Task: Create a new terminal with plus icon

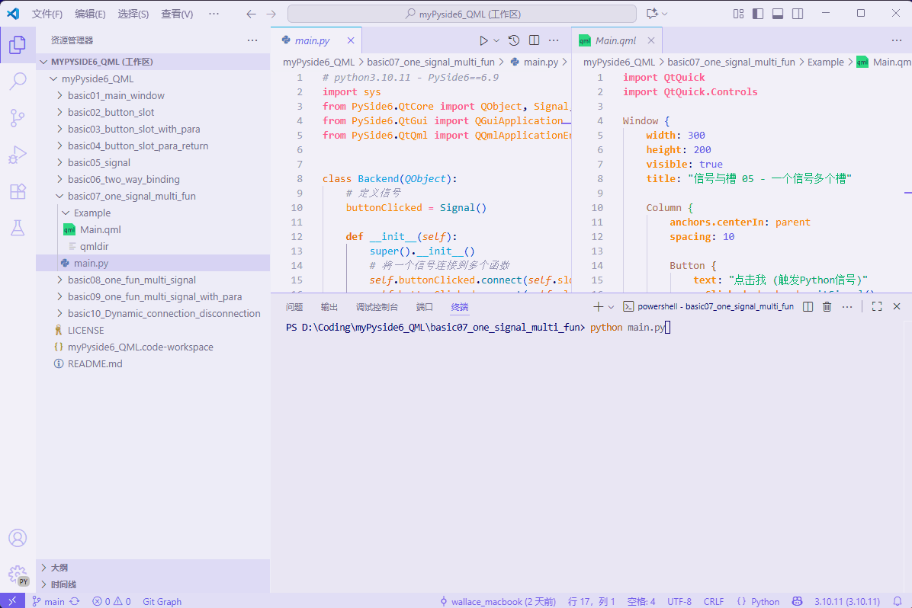Action: 598,306
